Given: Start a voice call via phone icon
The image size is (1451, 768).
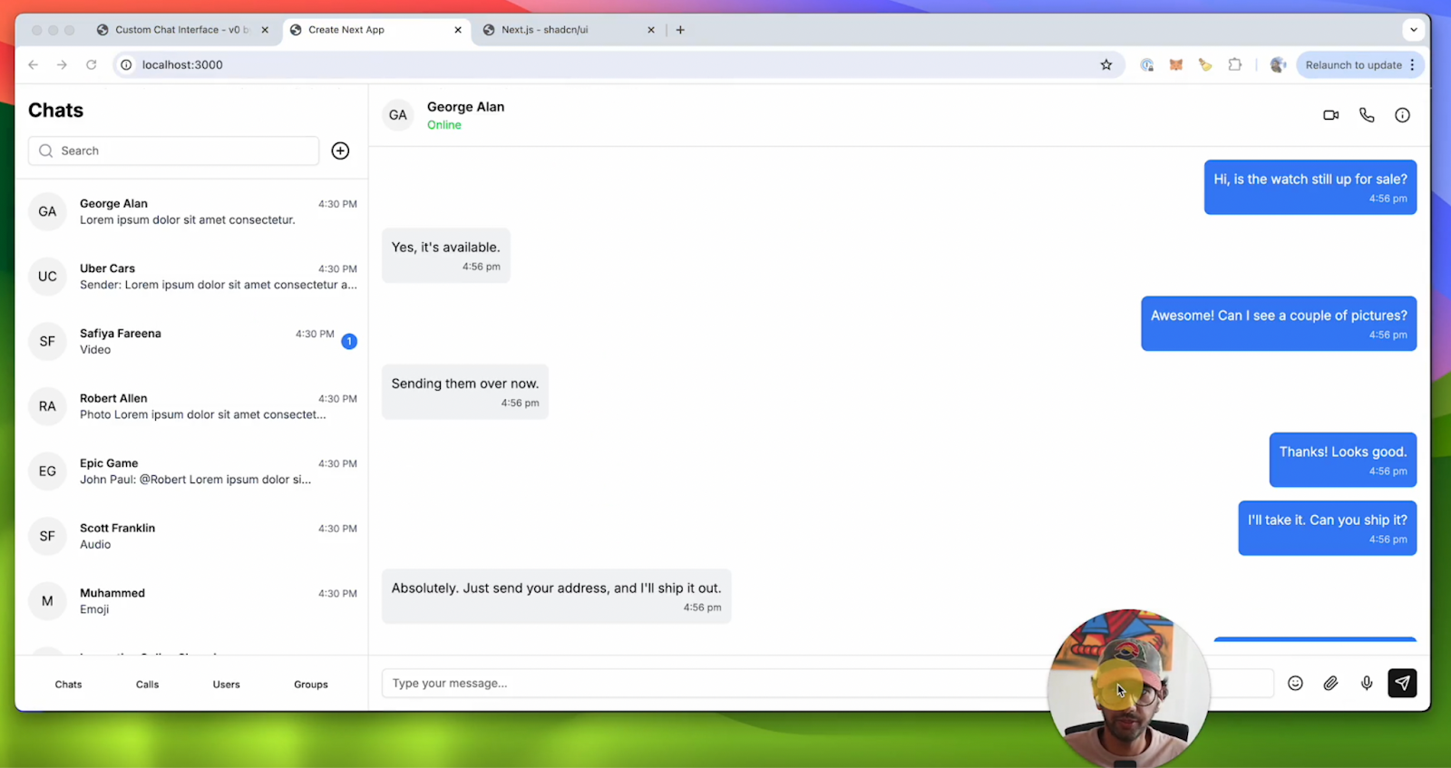Looking at the screenshot, I should point(1367,115).
